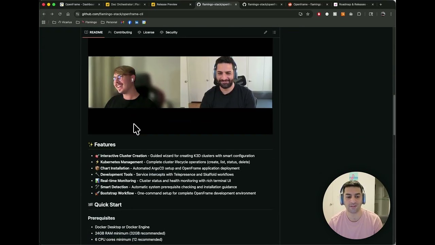Click the install app icon in the address bar
435x245 pixels.
(x=300, y=14)
